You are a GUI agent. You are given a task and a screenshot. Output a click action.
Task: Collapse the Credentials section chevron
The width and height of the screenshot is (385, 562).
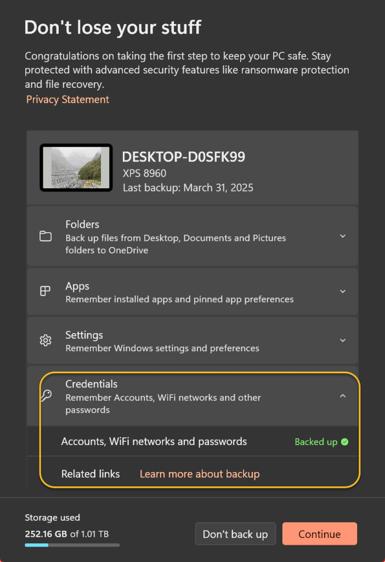pos(343,396)
